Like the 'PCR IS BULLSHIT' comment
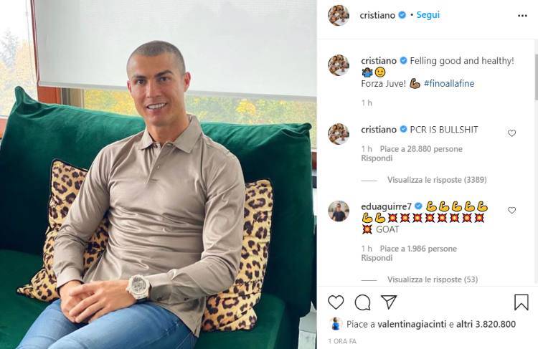Screen dimensions: 538x349 coord(511,133)
